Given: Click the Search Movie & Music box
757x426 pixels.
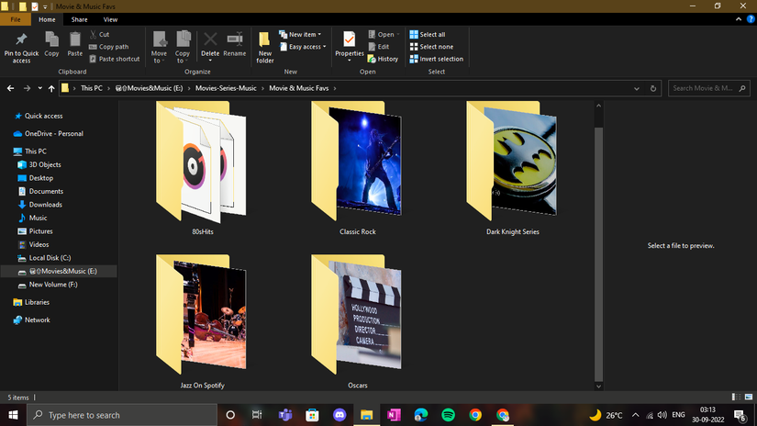Looking at the screenshot, I should [x=708, y=88].
